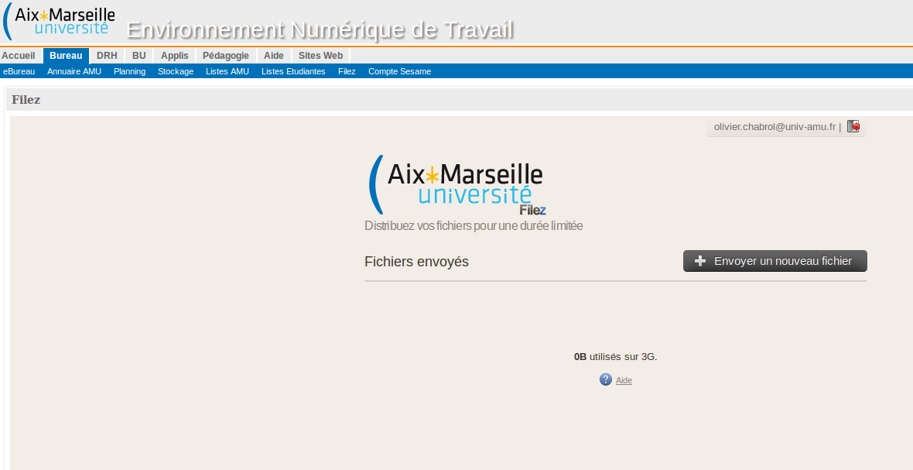Open the Sites Web tab

tap(320, 56)
